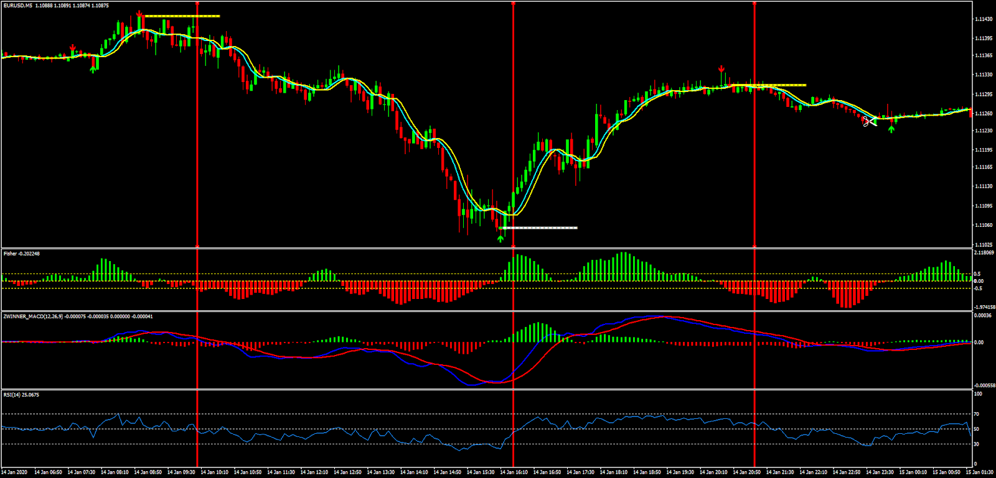The height and width of the screenshot is (478, 996).
Task: Click price label 1.11230 on the price axis
Action: (x=984, y=131)
